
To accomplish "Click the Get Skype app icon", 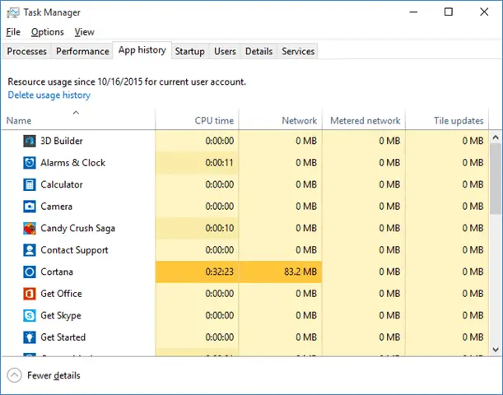I will [30, 315].
